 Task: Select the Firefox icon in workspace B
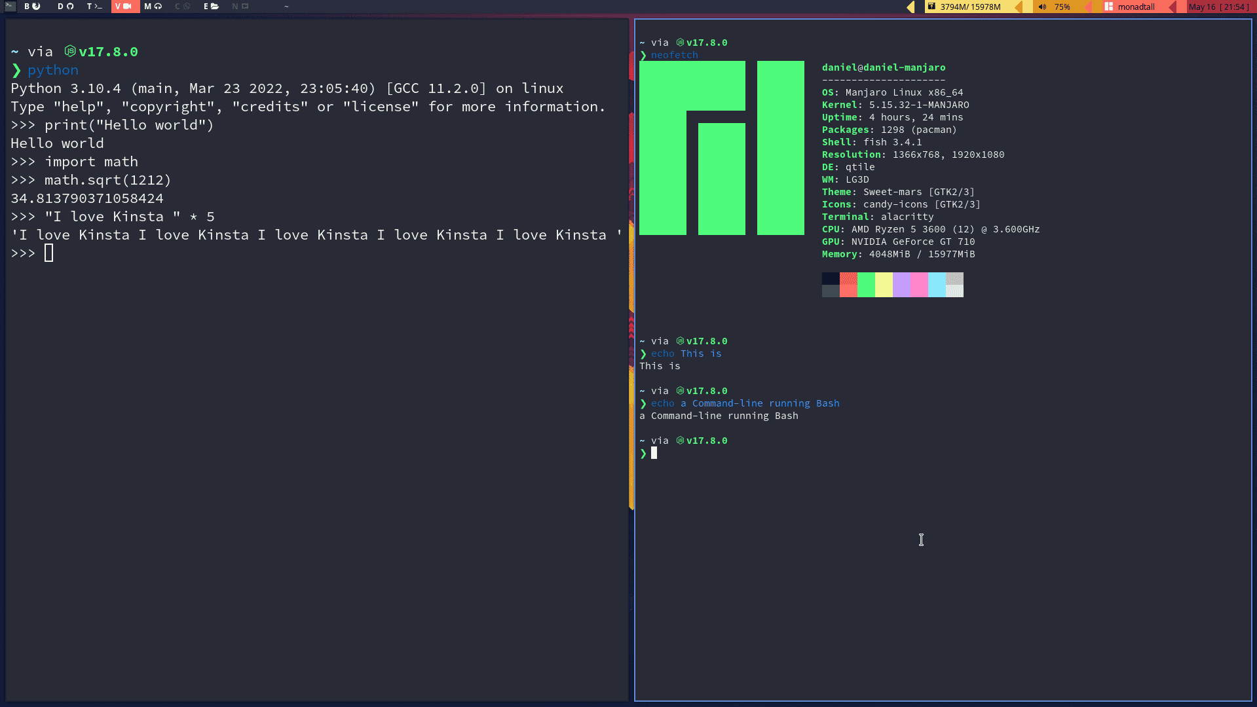pos(36,6)
